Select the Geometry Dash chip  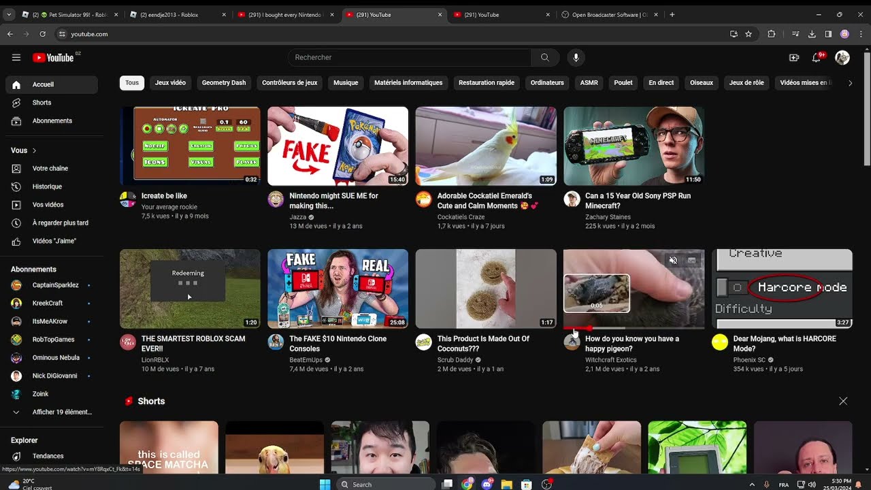[x=224, y=83]
